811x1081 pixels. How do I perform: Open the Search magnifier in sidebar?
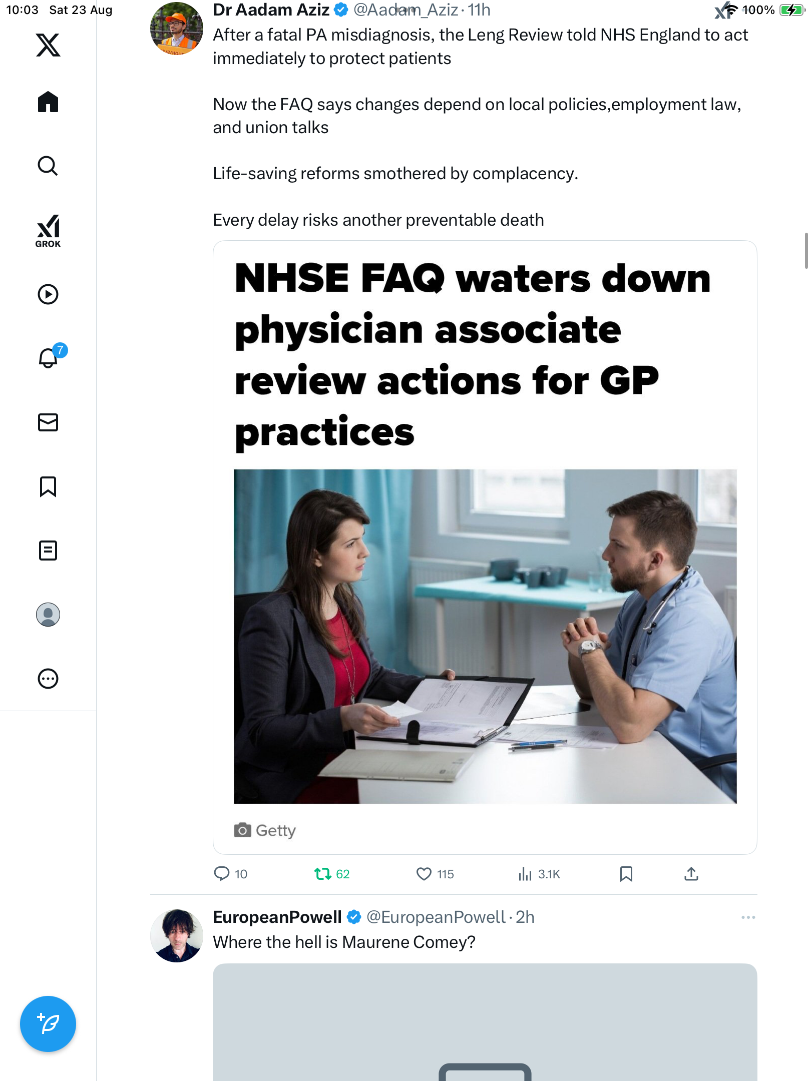[x=48, y=166]
